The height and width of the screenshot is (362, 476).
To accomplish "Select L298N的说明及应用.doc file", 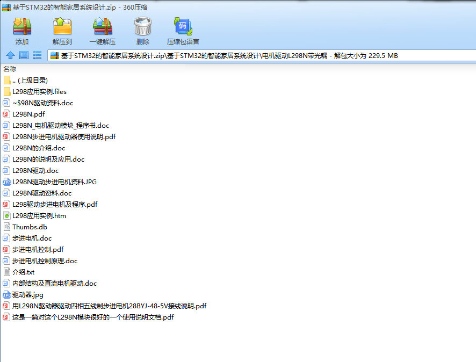I will click(x=44, y=160).
